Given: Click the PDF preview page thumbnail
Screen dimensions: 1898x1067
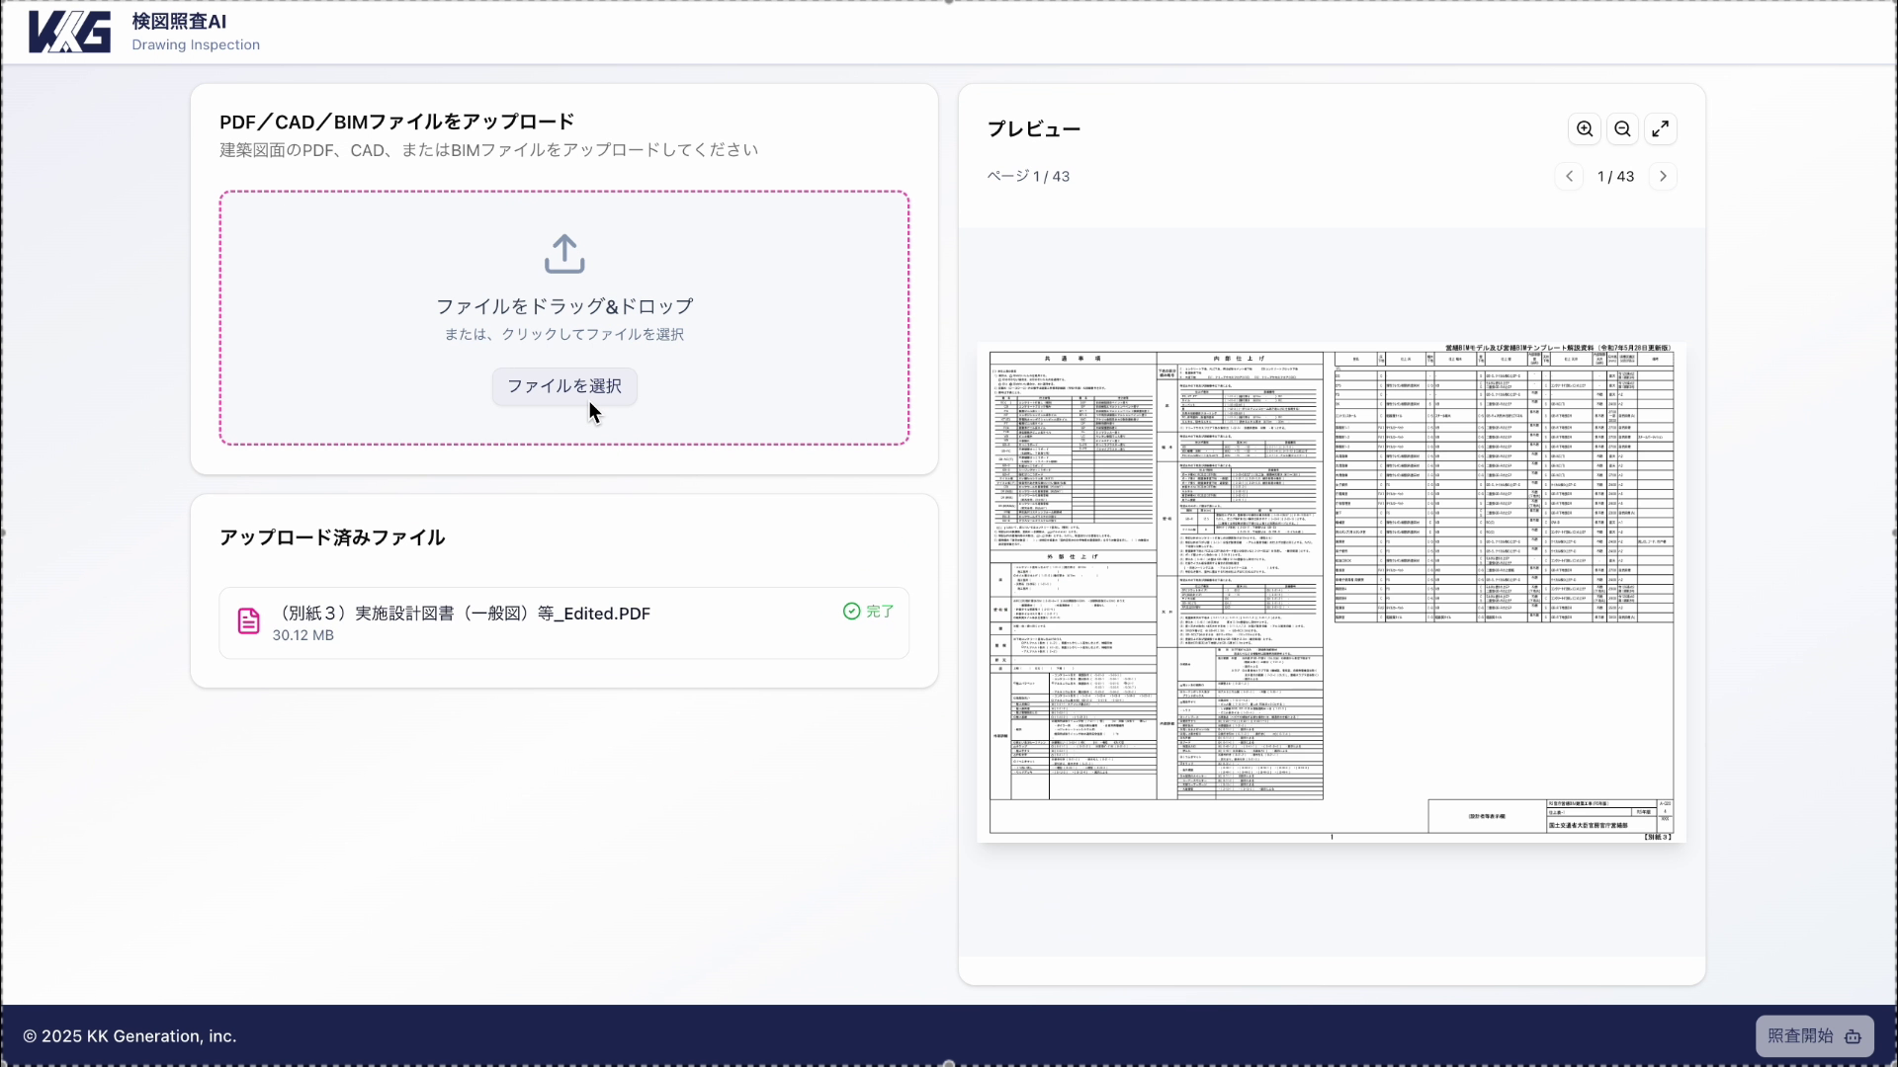Looking at the screenshot, I should point(1331,593).
